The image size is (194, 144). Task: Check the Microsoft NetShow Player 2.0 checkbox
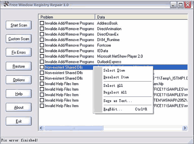(x=42, y=56)
